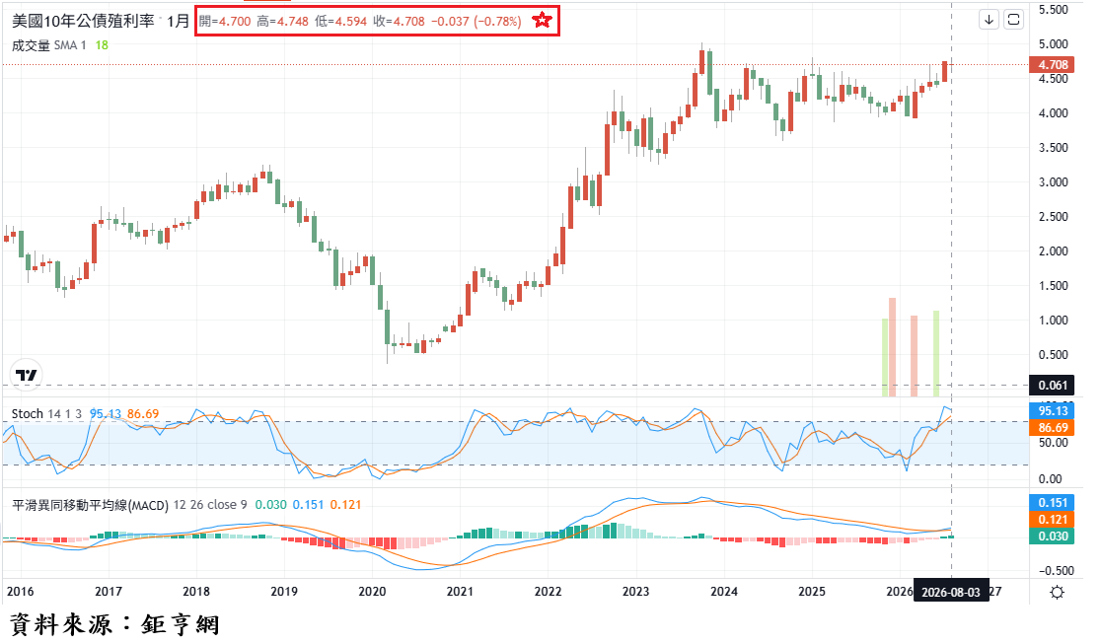The height and width of the screenshot is (644, 1099).
Task: Click the 1月 interval label
Action: pyautogui.click(x=178, y=21)
